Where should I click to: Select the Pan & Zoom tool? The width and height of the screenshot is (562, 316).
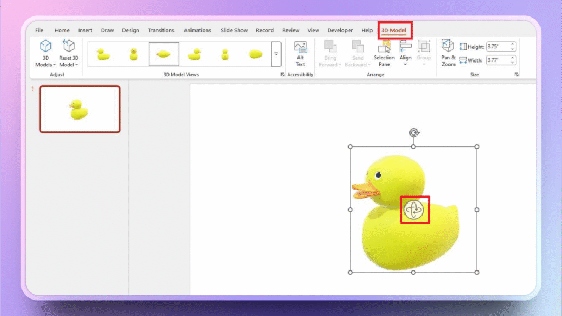click(x=448, y=53)
